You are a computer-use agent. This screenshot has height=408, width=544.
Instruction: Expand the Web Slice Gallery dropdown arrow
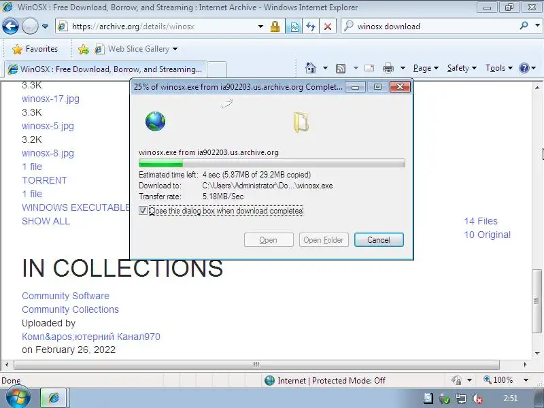[175, 49]
